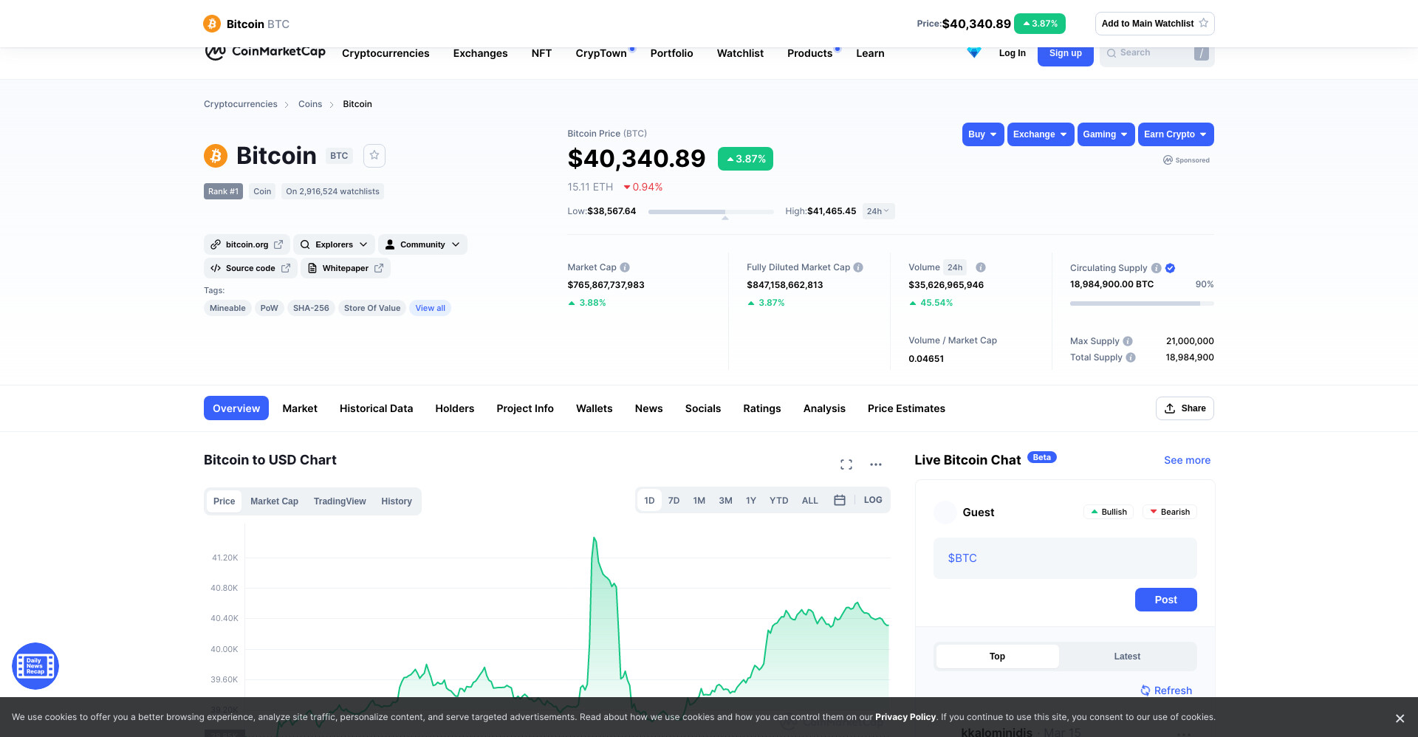Click the watchlist star next to Bitcoin title
This screenshot has width=1418, height=737.
point(374,155)
